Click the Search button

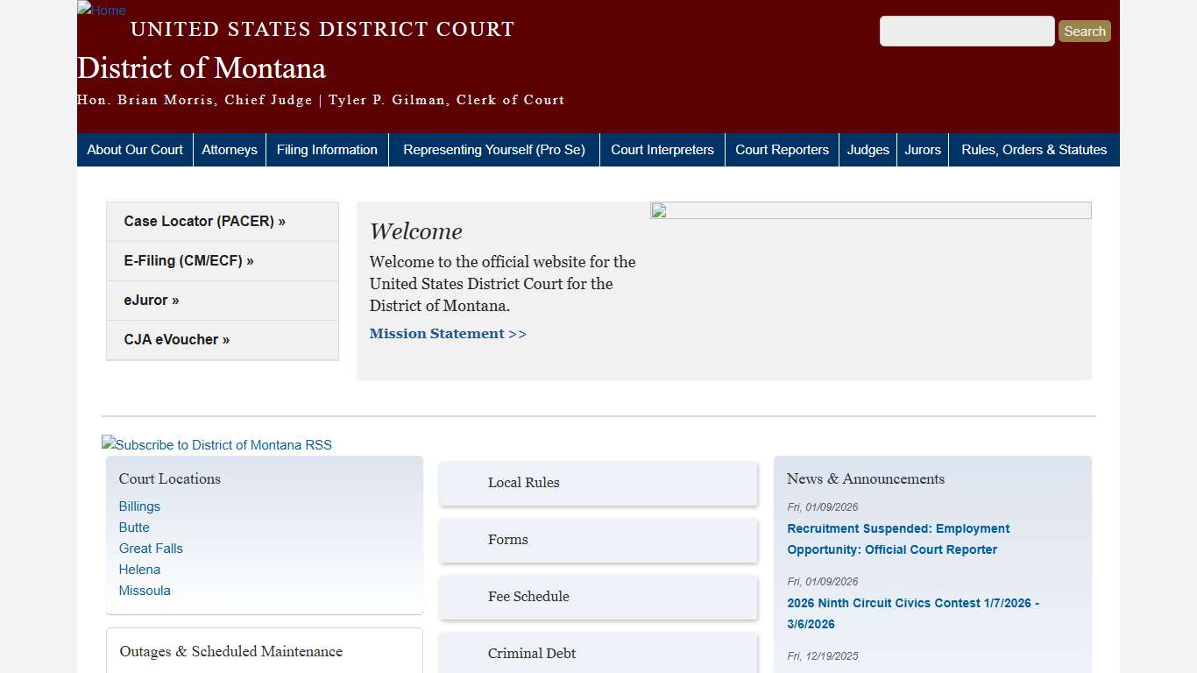click(x=1084, y=31)
